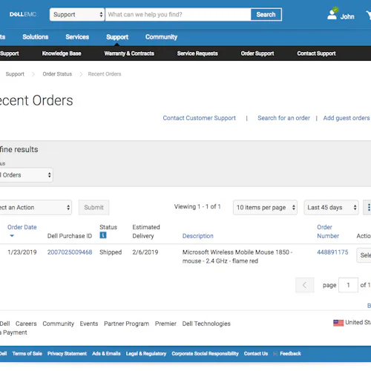This screenshot has width=371, height=371.
Task: Open the Support search category dropdown
Action: (x=77, y=14)
